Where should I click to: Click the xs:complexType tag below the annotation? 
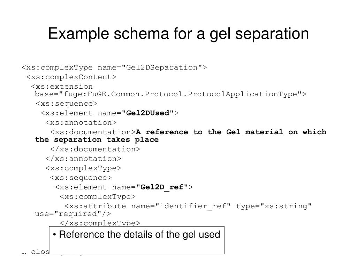coord(83,168)
